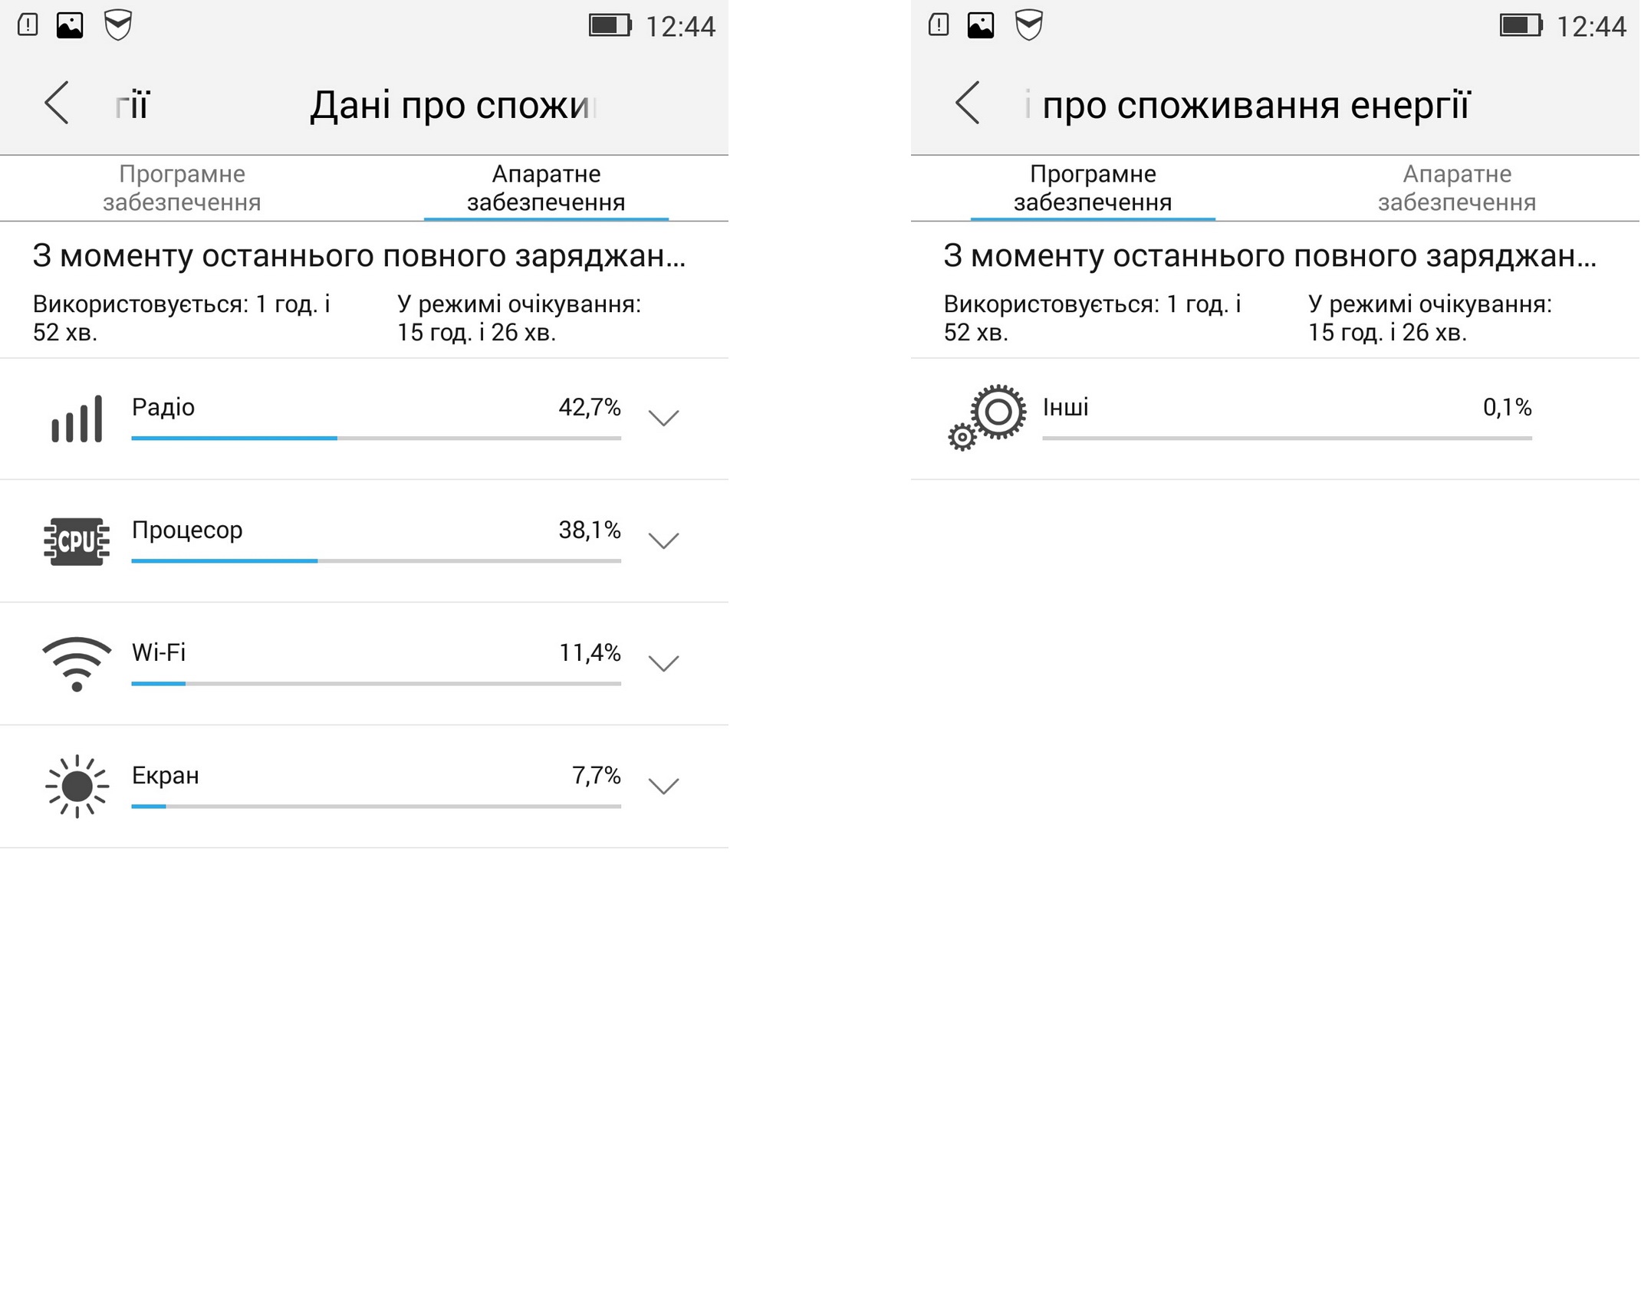This screenshot has width=1641, height=1294.
Task: Open the Екран usage label
Action: (165, 775)
